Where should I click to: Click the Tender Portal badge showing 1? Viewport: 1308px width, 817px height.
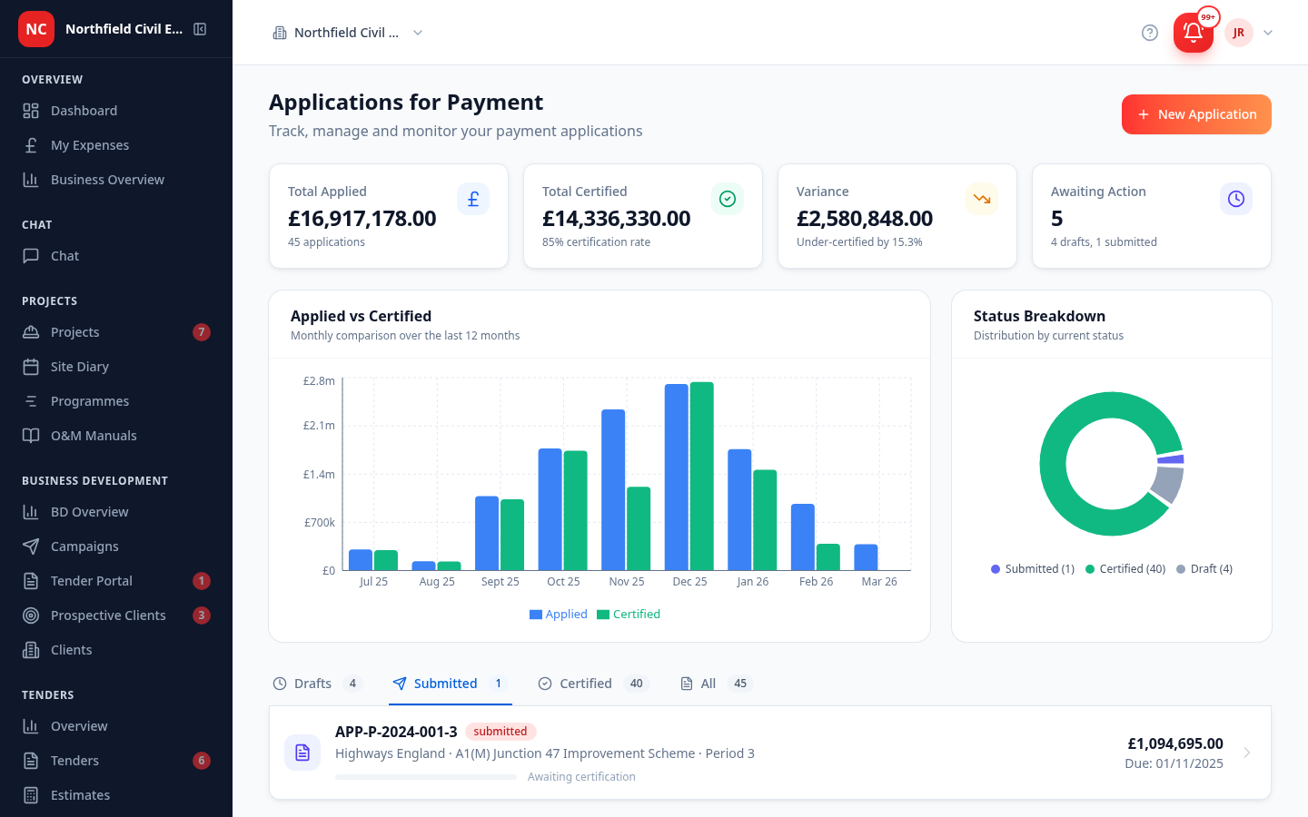tap(202, 581)
